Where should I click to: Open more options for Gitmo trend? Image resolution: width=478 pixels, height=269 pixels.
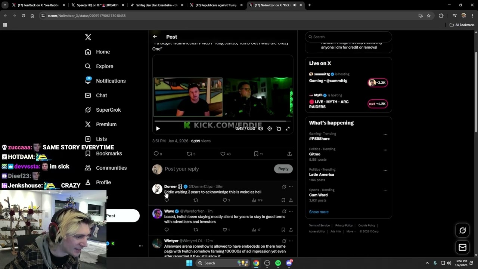pyautogui.click(x=385, y=150)
